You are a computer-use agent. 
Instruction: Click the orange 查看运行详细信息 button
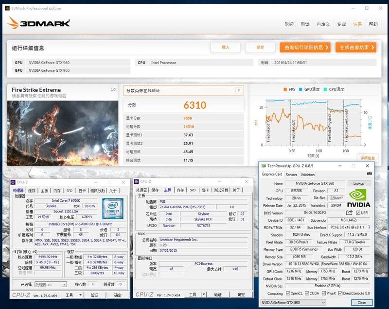click(305, 47)
